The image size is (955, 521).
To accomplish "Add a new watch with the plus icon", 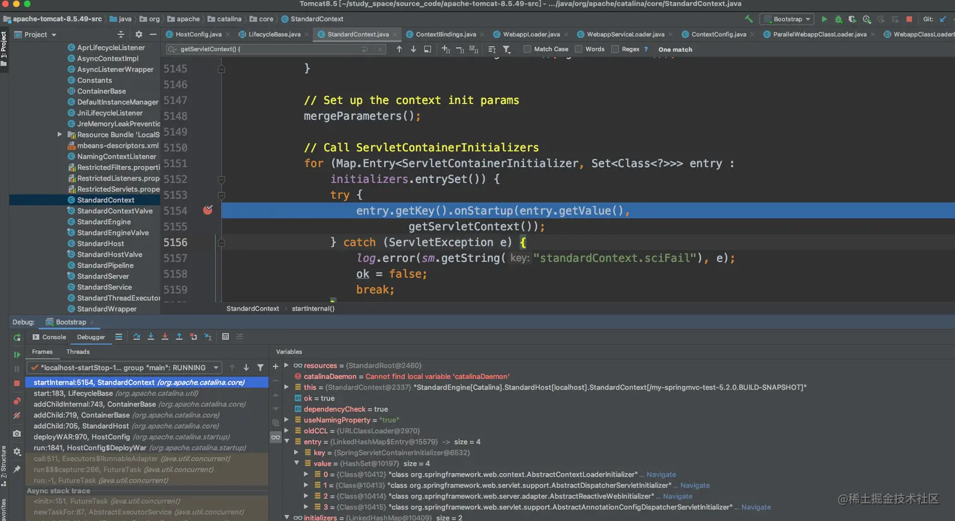I will tap(275, 366).
